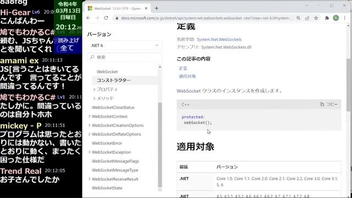Expand the メソッド tree node
This screenshot has width=352, height=198.
[x=94, y=98]
